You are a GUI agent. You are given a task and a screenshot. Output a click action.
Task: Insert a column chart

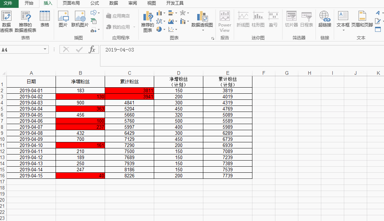160,13
